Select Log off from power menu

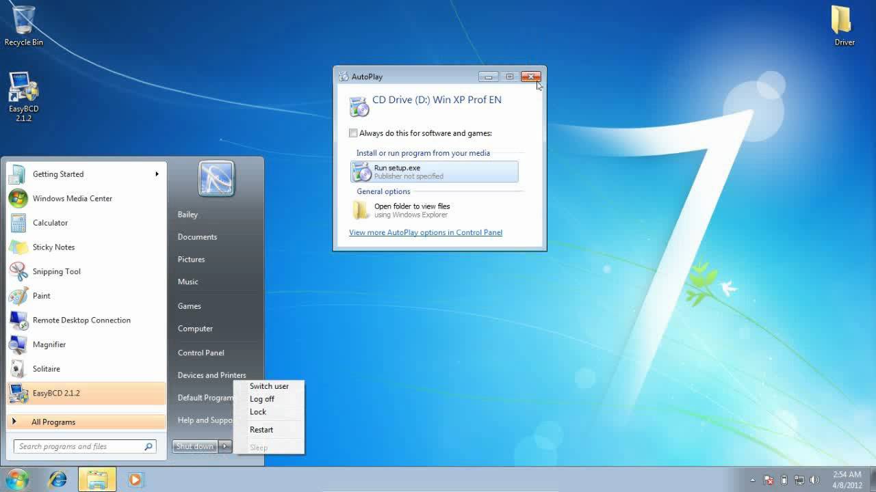point(262,399)
